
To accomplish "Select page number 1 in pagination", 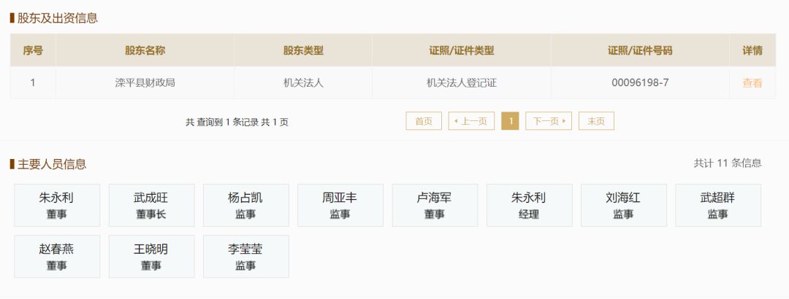I will pyautogui.click(x=510, y=121).
